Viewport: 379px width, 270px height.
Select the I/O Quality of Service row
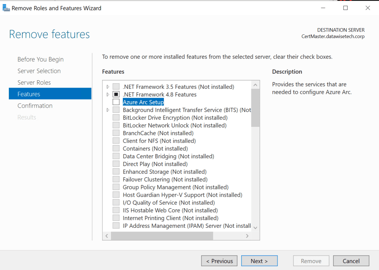coord(169,203)
